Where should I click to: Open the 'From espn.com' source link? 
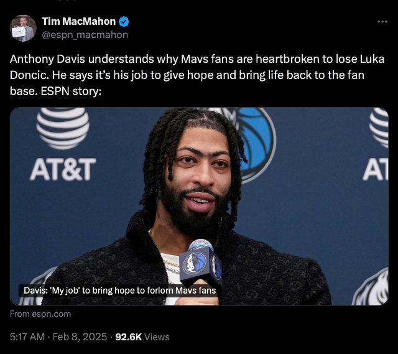[x=40, y=314]
